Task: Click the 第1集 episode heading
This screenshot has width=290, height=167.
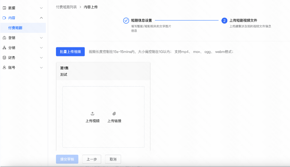Action: [64, 68]
